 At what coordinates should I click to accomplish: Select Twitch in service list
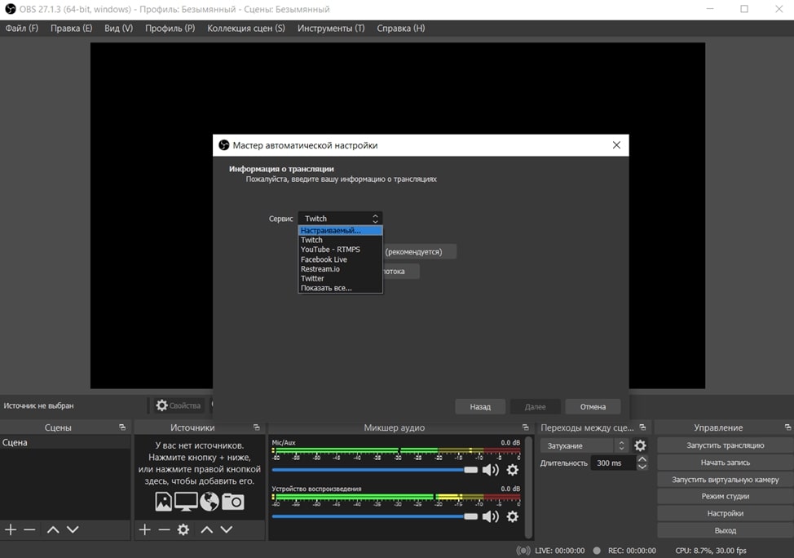tap(340, 240)
